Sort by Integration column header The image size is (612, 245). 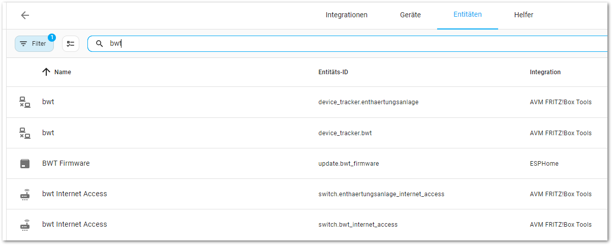tap(545, 72)
